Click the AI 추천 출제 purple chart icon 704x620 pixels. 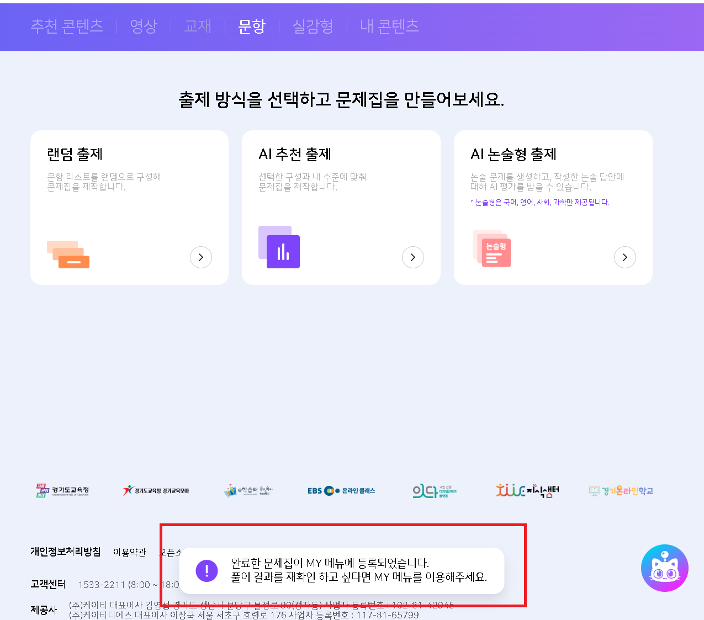click(x=279, y=247)
